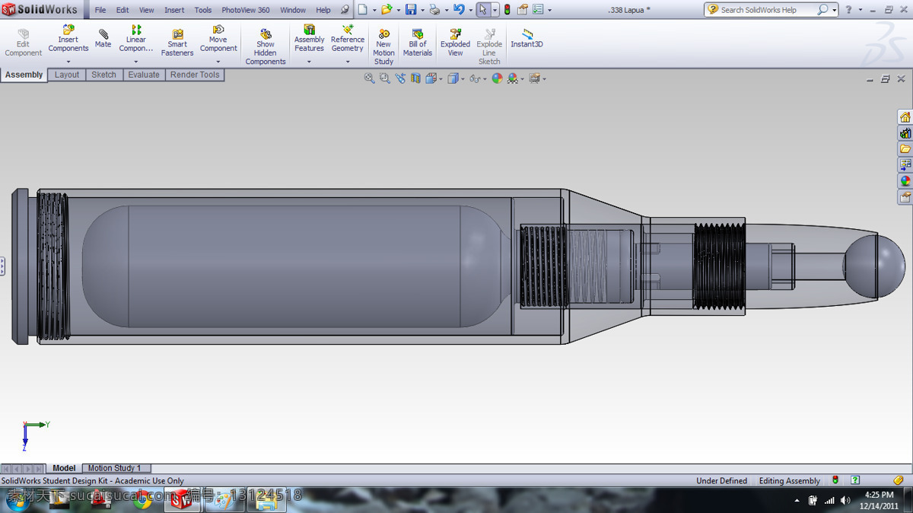
Task: Open the Assembly Features dropdown arrow
Action: (x=309, y=62)
